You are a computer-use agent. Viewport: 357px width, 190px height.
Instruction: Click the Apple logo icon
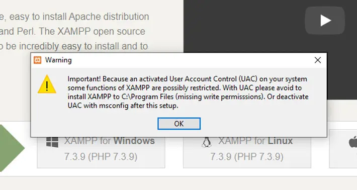click(353, 142)
